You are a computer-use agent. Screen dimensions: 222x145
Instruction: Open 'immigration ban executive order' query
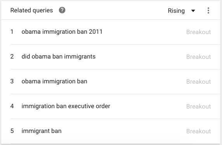[x=66, y=106]
